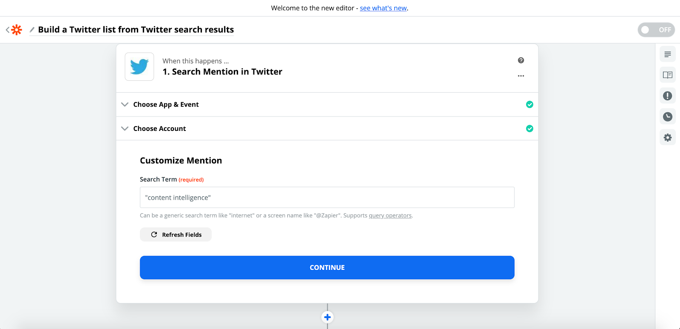Open the book guide icon in sidebar
680x329 pixels.
pyautogui.click(x=668, y=75)
